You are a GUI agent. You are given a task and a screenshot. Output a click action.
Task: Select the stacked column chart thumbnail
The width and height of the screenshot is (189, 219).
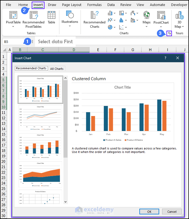tap(40, 146)
